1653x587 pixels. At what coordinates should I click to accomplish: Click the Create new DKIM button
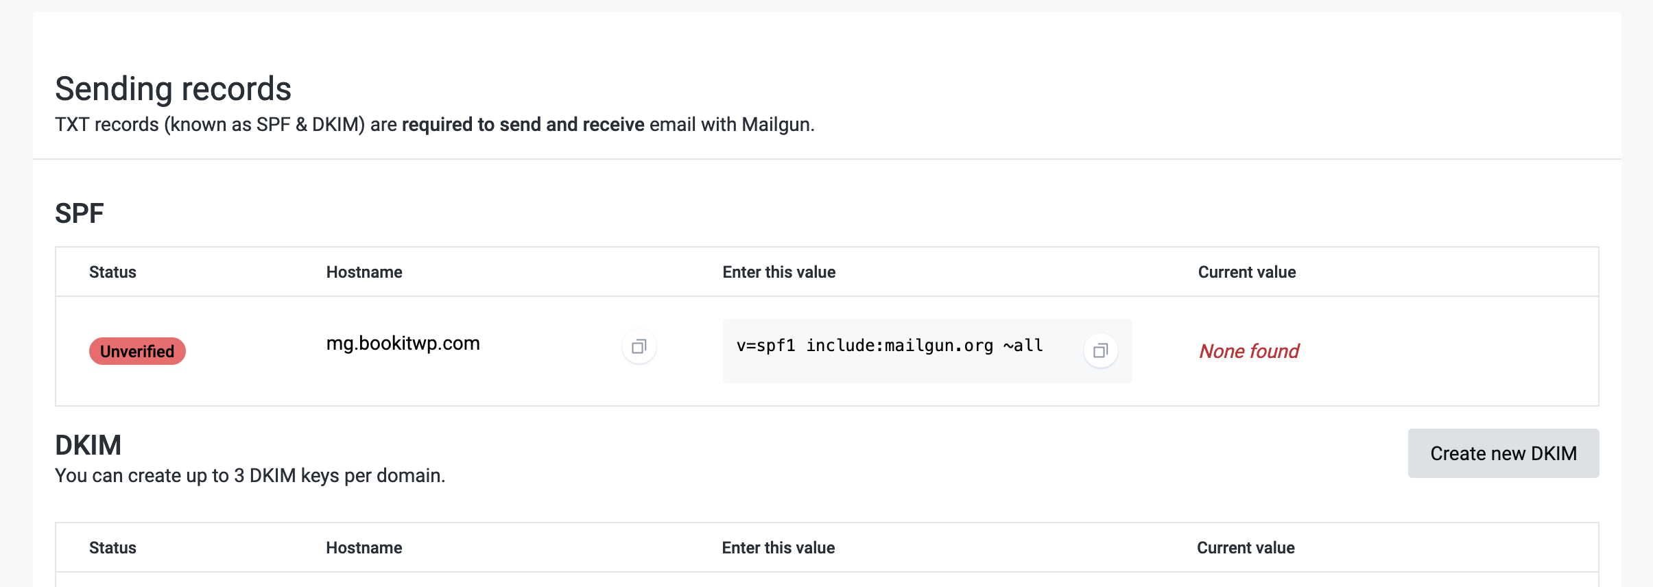pos(1503,453)
